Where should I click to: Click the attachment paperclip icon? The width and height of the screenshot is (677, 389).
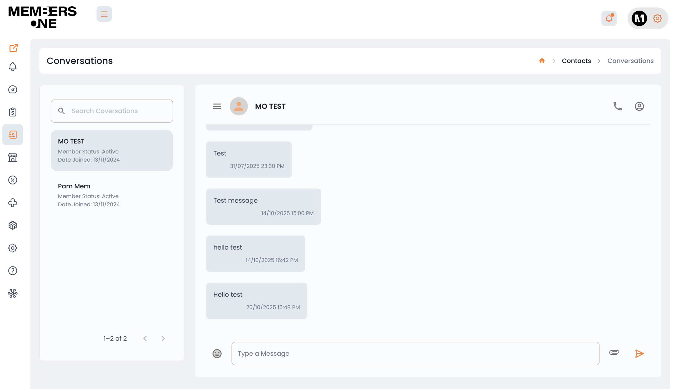coord(614,353)
